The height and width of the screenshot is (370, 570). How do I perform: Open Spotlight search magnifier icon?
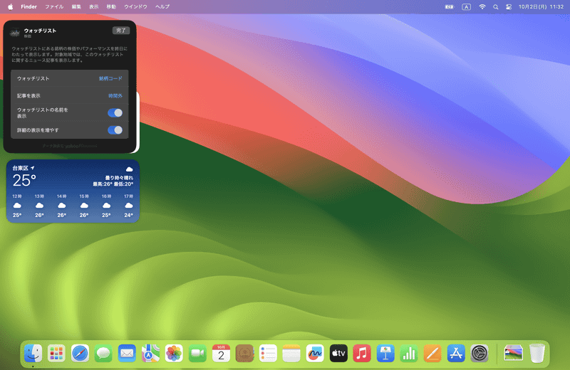(x=495, y=6)
